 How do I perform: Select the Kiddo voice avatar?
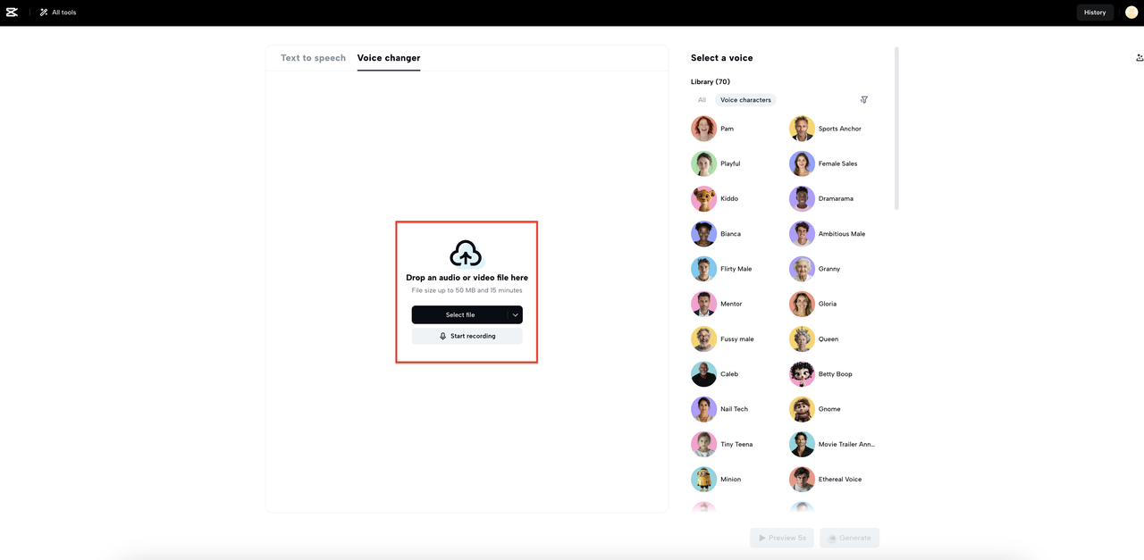pos(703,199)
